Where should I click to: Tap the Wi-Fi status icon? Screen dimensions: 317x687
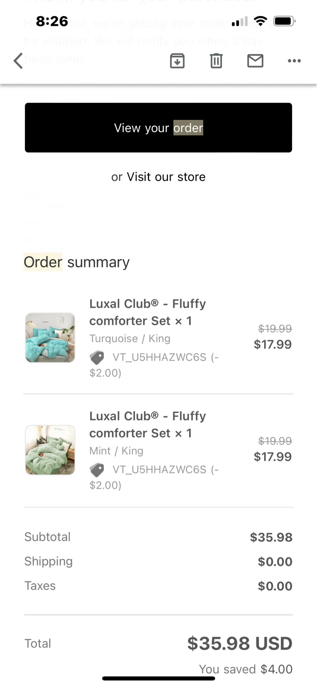click(x=260, y=21)
